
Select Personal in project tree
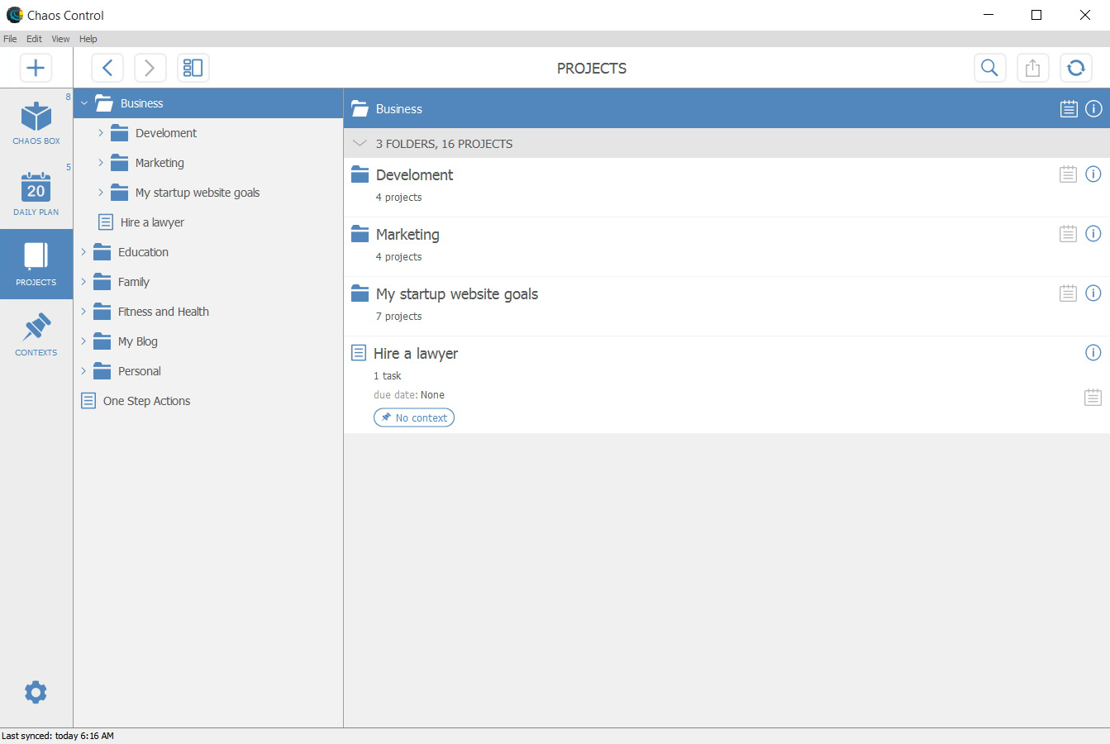click(208, 371)
